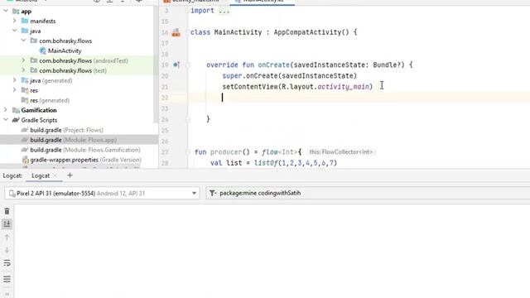Select the Gamification module icon
The height and width of the screenshot is (298, 530).
[16, 110]
